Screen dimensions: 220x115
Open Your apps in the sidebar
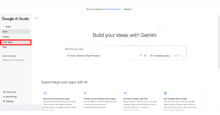15,42
